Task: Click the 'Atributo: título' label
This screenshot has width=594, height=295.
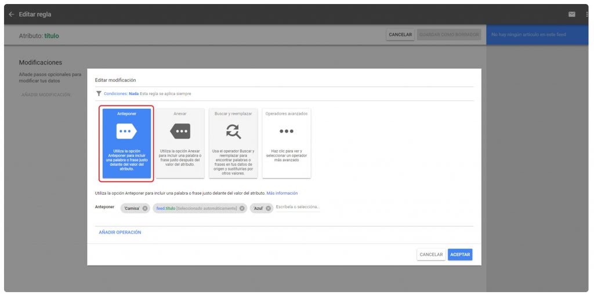Action: pos(39,36)
